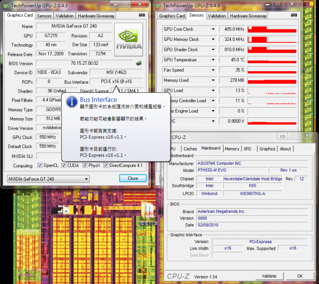Toggle the PhysX checkbox
Screen dimensions: 319x284
pyautogui.click(x=85, y=165)
